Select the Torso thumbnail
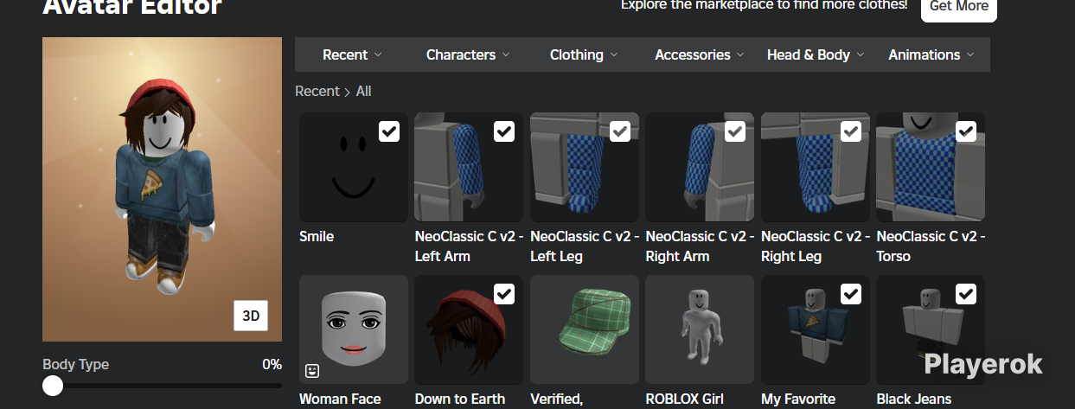Viewport: 1075px width, 409px height. pyautogui.click(x=931, y=167)
